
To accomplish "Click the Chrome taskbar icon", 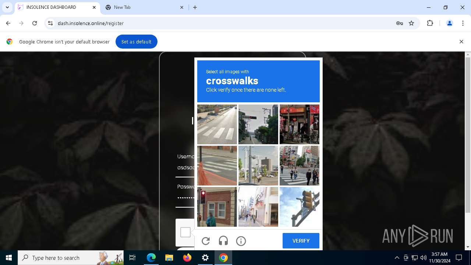I will [223, 258].
